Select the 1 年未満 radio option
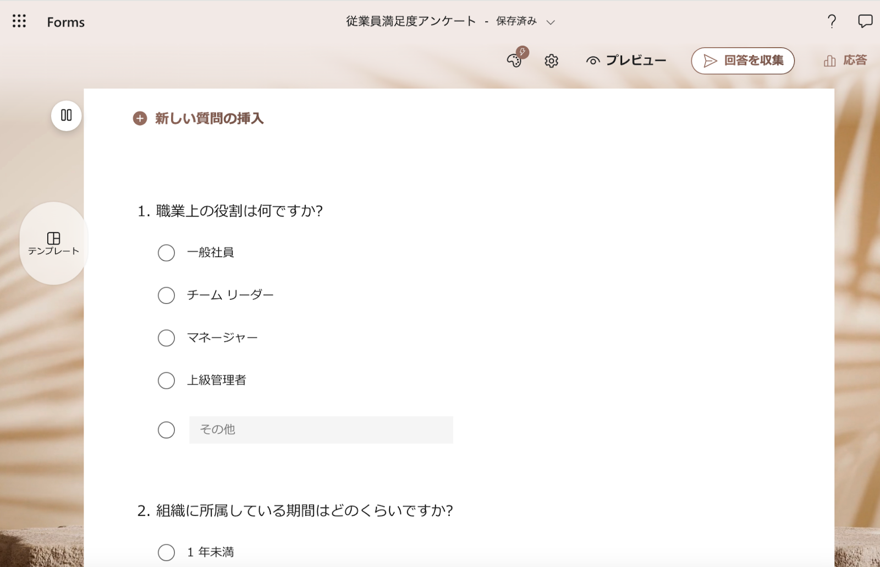 (x=167, y=552)
